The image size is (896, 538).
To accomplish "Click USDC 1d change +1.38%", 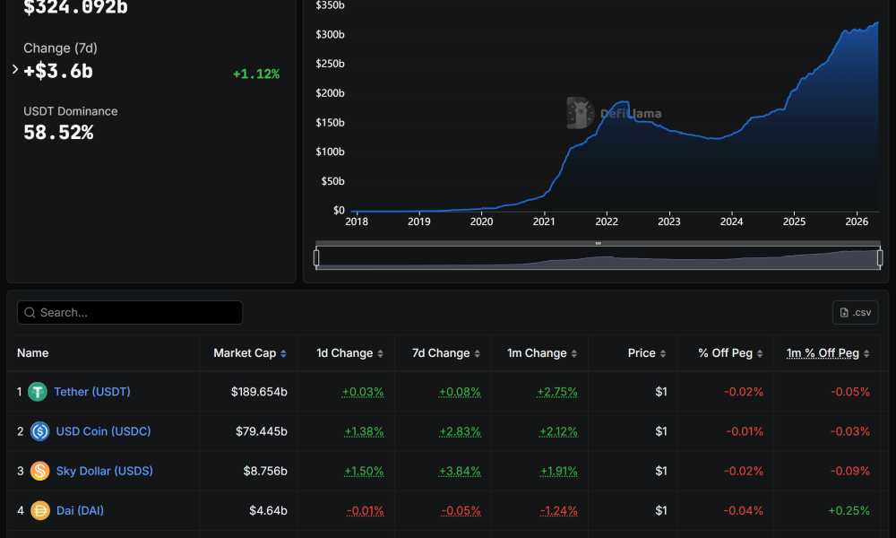I will [364, 431].
